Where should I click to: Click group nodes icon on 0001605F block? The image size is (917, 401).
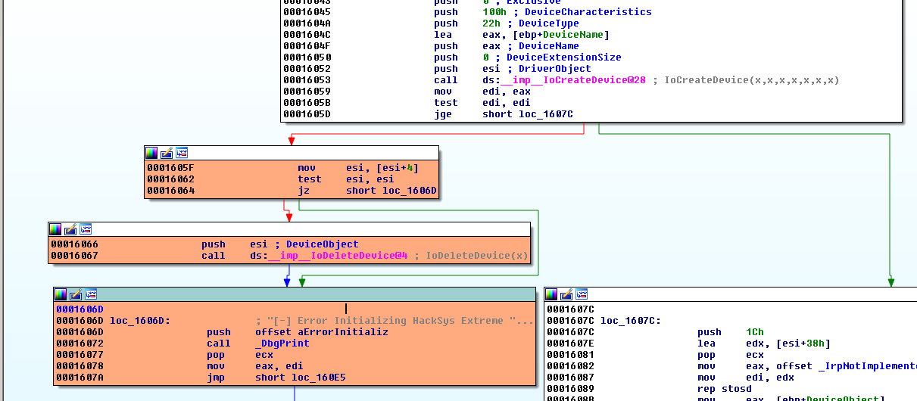[x=182, y=153]
